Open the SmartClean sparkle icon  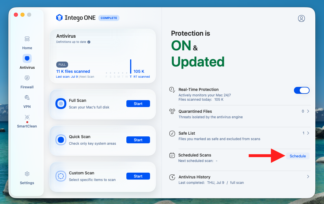coord(27,117)
